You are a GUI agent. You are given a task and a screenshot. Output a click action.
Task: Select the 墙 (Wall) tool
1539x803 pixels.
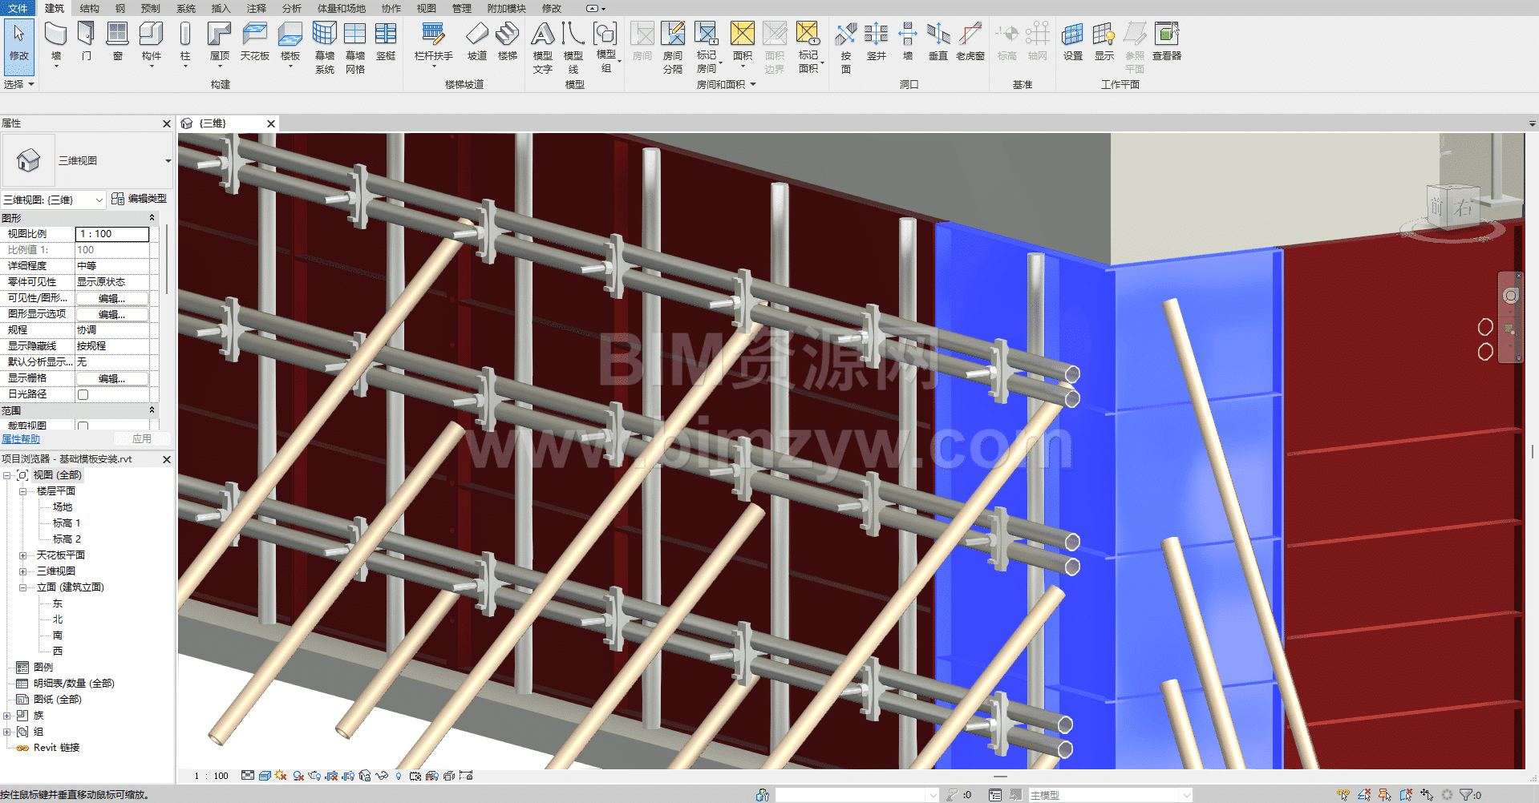pos(55,41)
